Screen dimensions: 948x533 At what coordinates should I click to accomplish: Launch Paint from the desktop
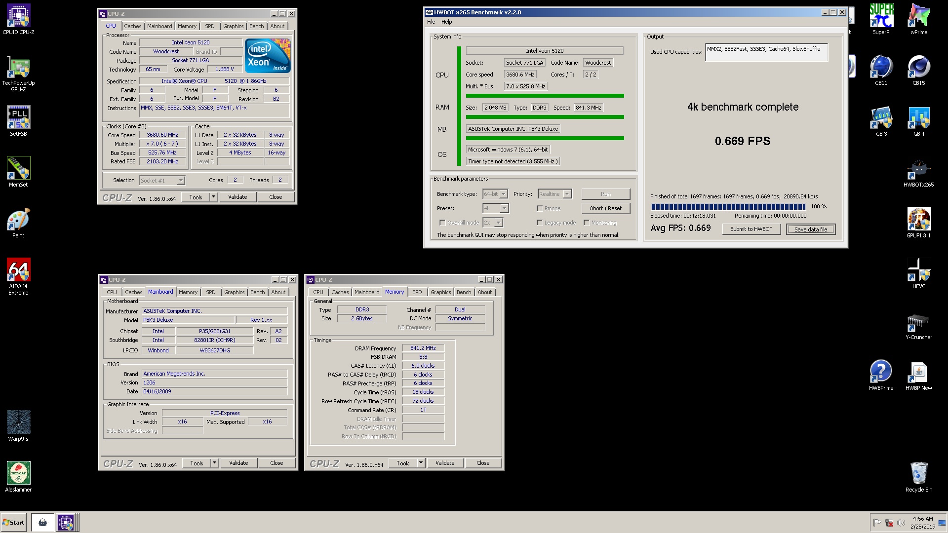(18, 223)
